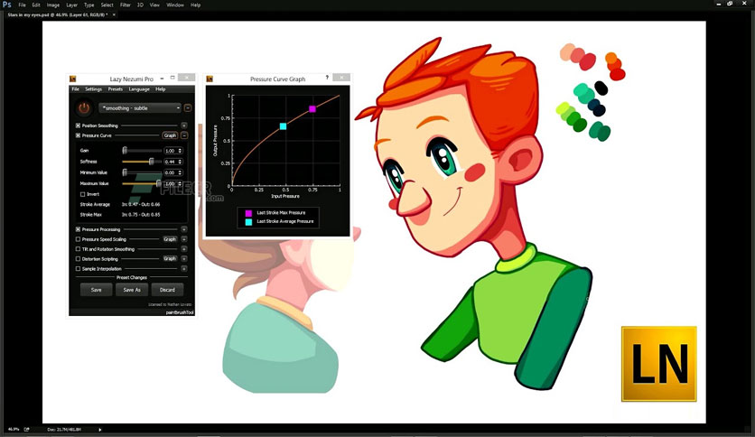Open the File menu in Lazy Nezumi Pro
Viewport: 755px width, 437px height.
pyautogui.click(x=76, y=89)
